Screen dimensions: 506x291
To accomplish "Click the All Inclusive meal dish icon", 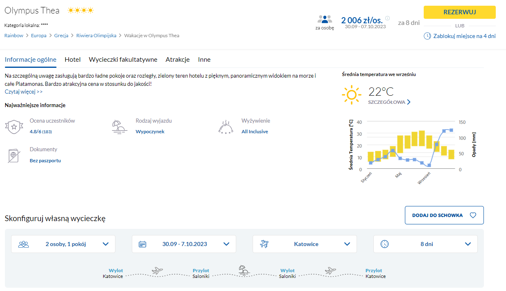I will pos(226,127).
